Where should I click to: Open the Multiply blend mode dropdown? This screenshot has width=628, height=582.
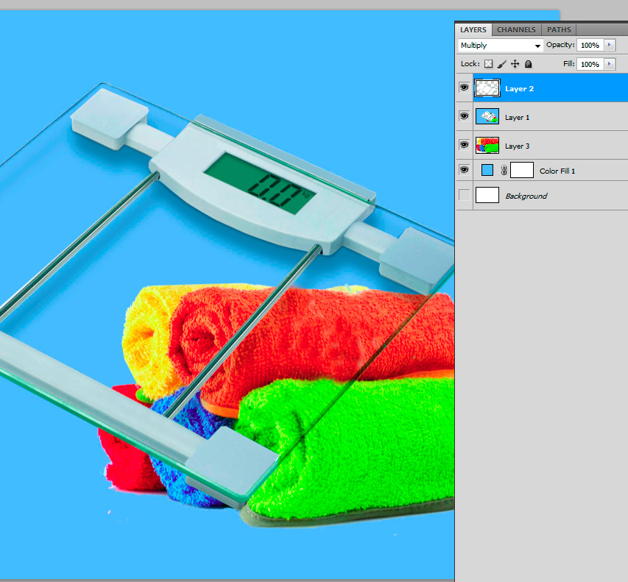(x=500, y=45)
